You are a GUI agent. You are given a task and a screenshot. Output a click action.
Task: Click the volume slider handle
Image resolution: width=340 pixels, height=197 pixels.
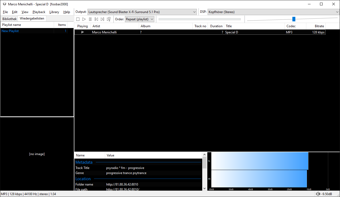pos(294,19)
